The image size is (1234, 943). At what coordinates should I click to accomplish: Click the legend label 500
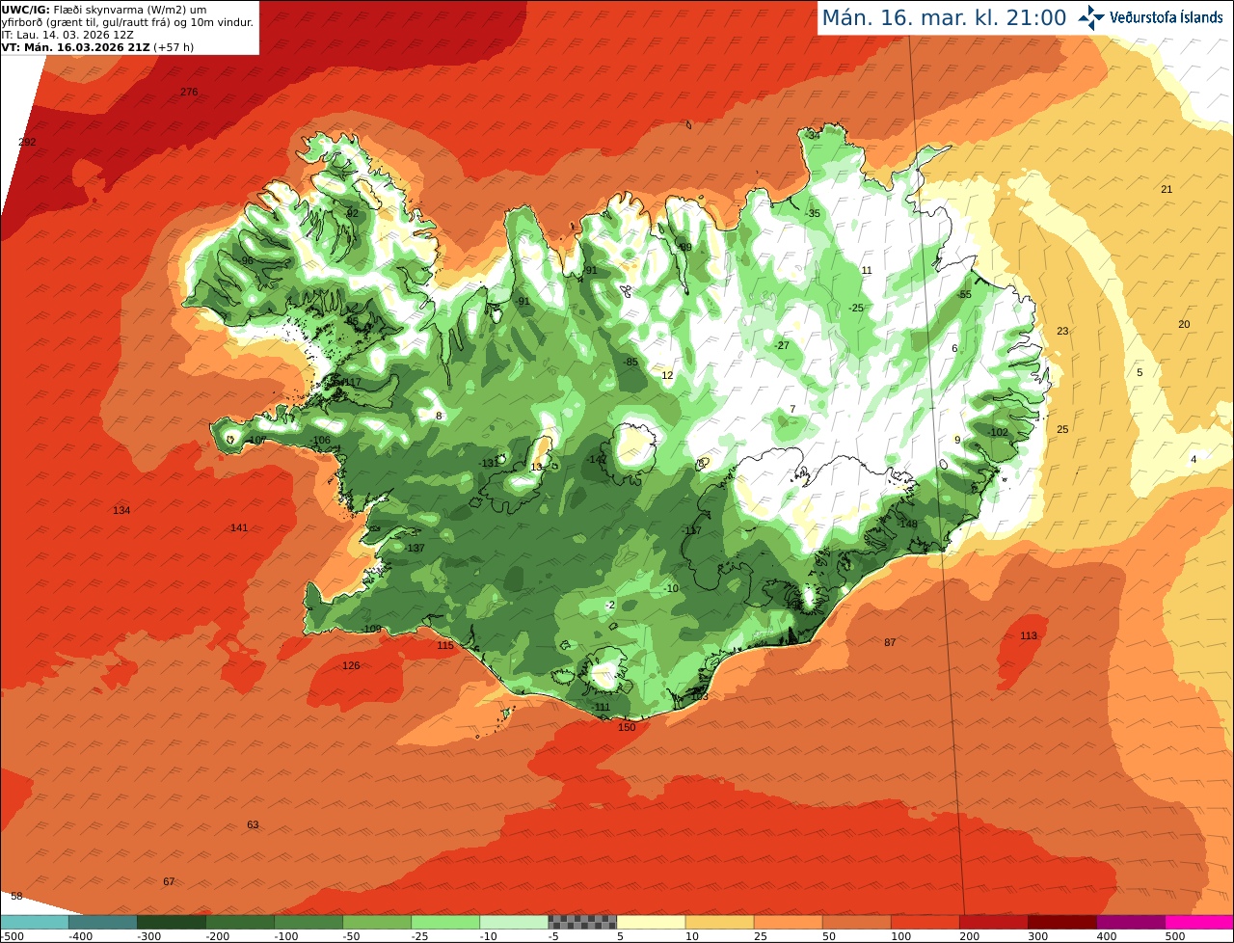tap(1175, 936)
